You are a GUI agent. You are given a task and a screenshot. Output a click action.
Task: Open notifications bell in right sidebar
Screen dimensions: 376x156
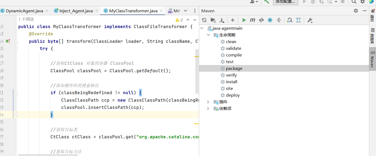pos(373,11)
